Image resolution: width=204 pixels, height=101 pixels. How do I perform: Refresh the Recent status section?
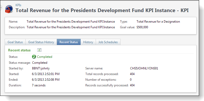pyautogui.click(x=39, y=50)
